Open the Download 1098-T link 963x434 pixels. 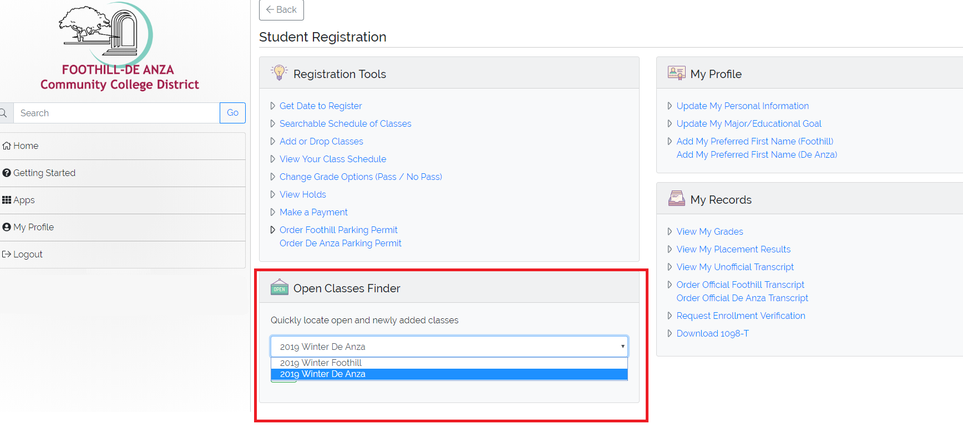click(712, 333)
